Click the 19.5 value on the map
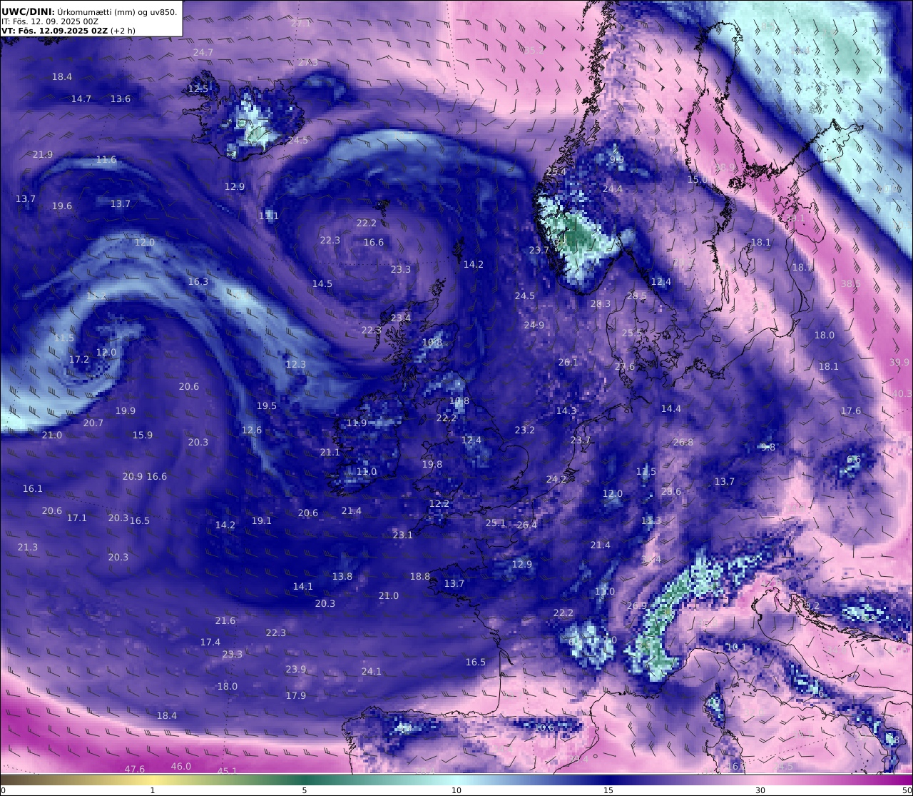The height and width of the screenshot is (796, 913). pos(267,406)
